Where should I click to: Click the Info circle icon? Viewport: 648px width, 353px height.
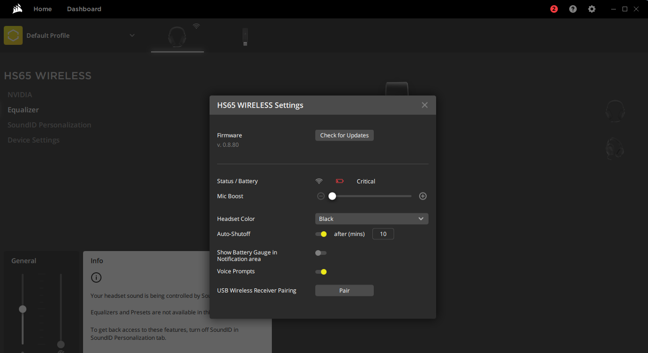coord(96,277)
